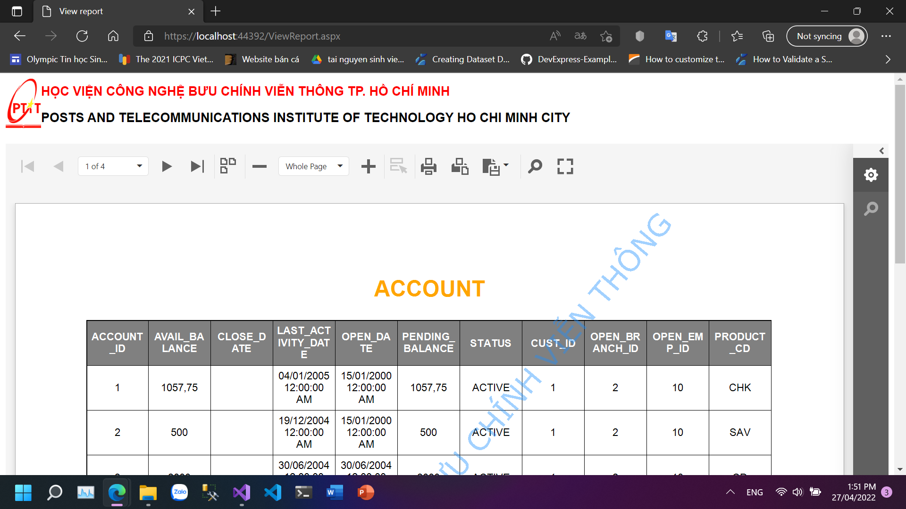Screen dimensions: 906x509
Task: Print the whole report
Action: pyautogui.click(x=428, y=166)
